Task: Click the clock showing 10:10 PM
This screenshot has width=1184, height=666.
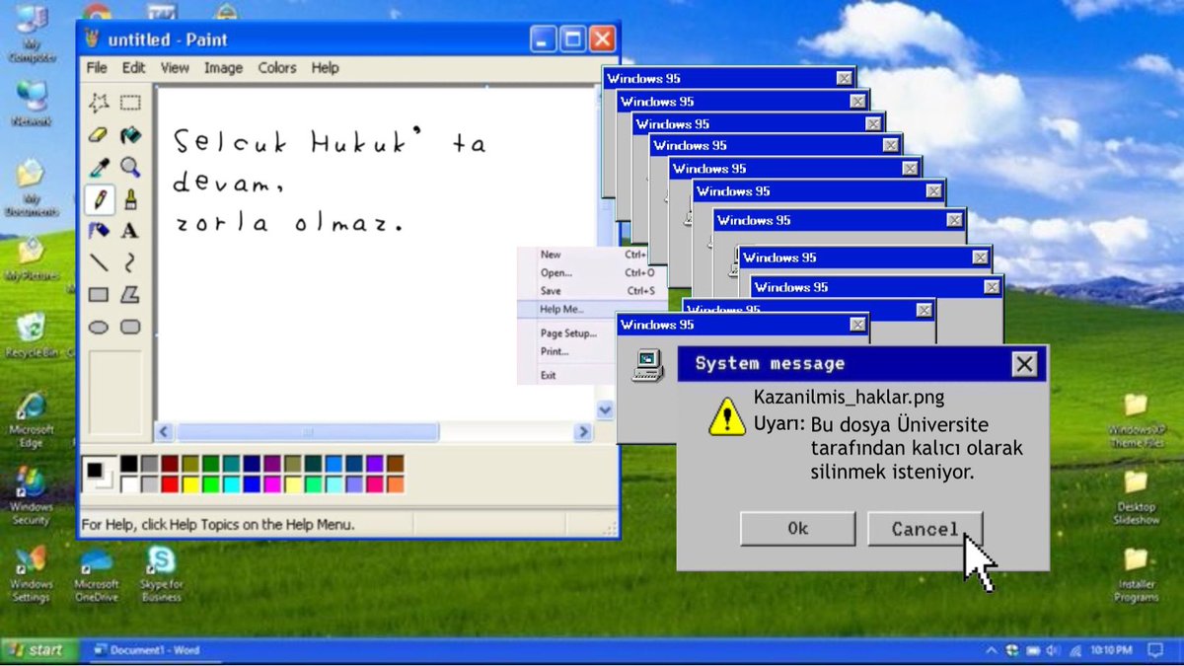Action: pos(1111,650)
